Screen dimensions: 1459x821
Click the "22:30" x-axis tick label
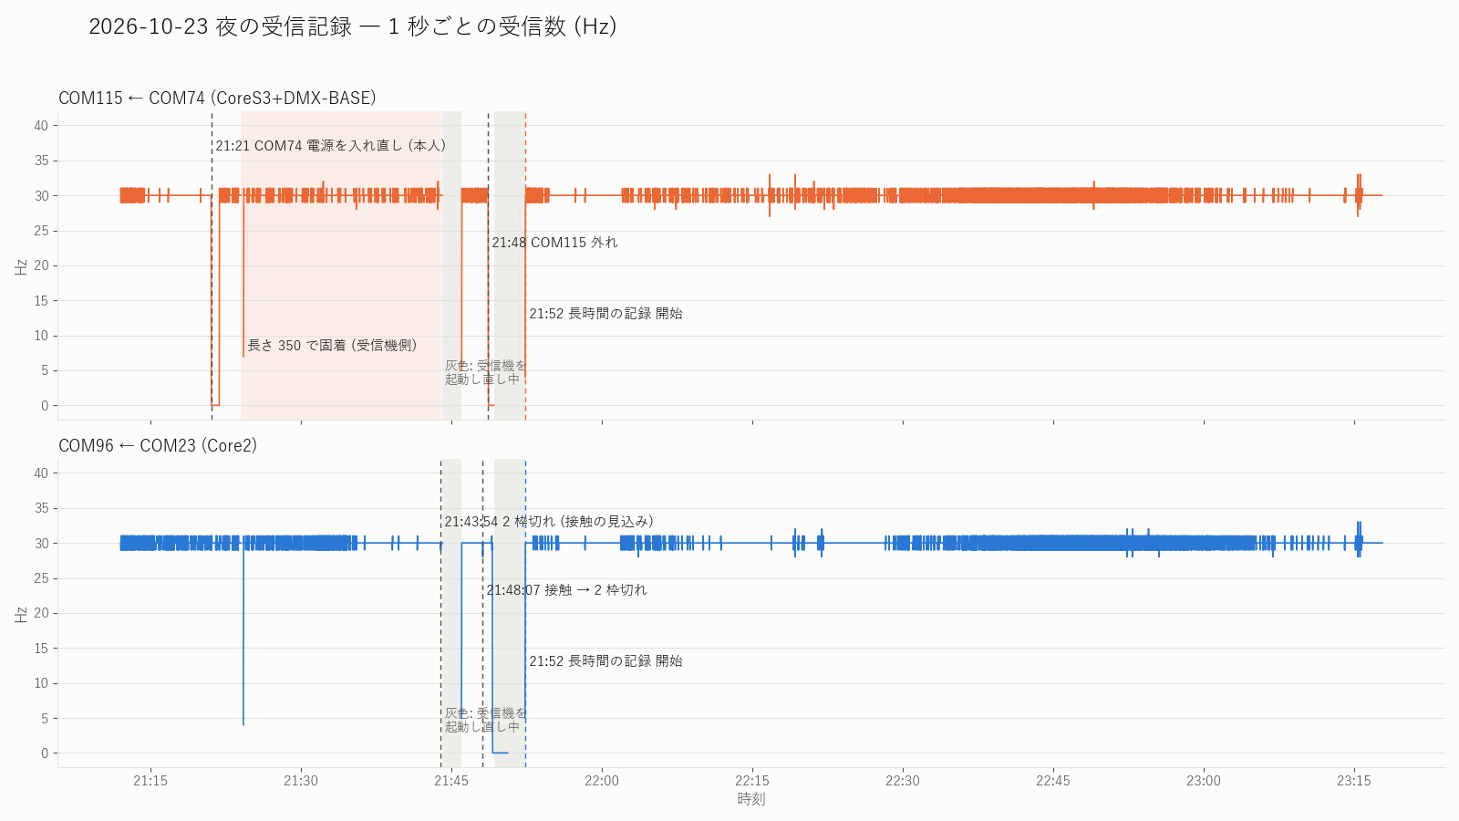tap(903, 781)
